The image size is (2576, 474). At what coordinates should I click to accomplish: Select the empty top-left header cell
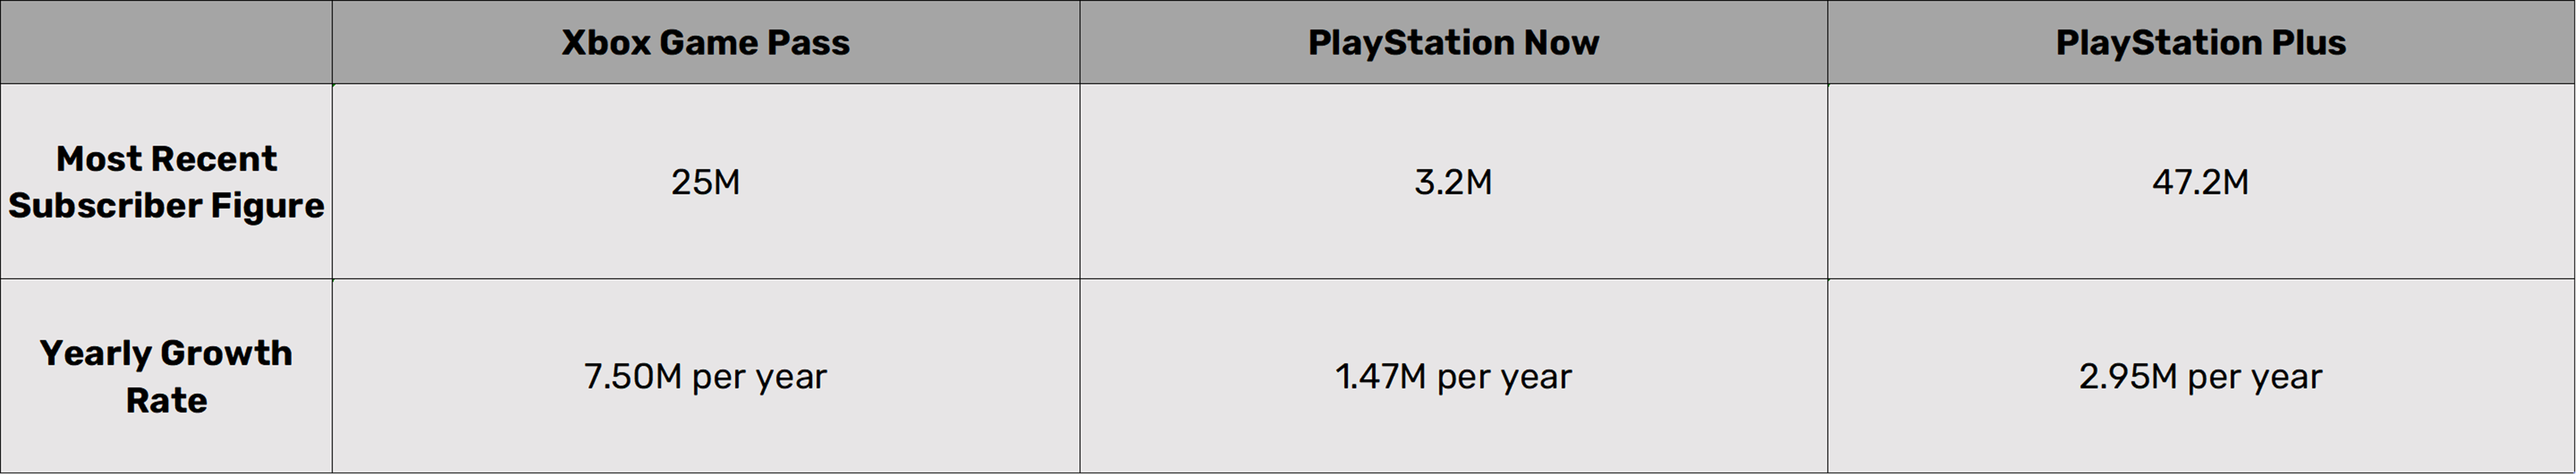pyautogui.click(x=166, y=42)
